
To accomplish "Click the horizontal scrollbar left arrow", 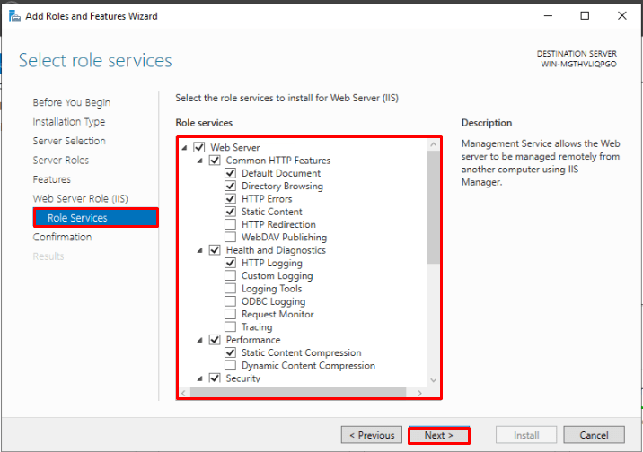I will 185,392.
